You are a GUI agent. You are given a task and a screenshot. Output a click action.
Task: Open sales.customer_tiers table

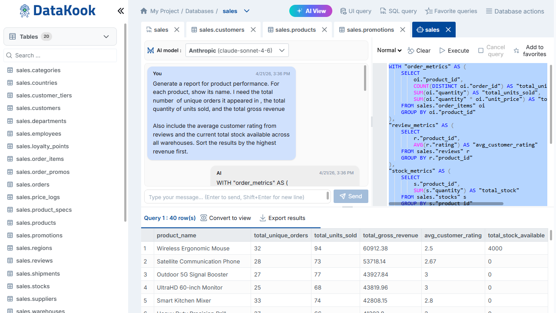pyautogui.click(x=44, y=95)
